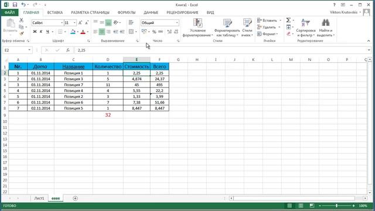This screenshot has width=375, height=211.
Task: Click the Save icon in quick access toolbar
Action: tap(15, 5)
